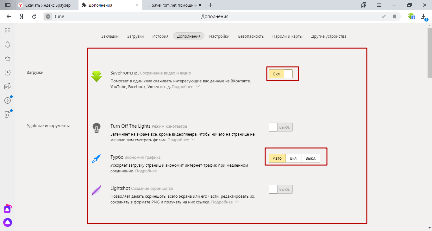Screen dimensions: 432x231
Task: Go back with the arrow icon
Action: click(x=9, y=16)
